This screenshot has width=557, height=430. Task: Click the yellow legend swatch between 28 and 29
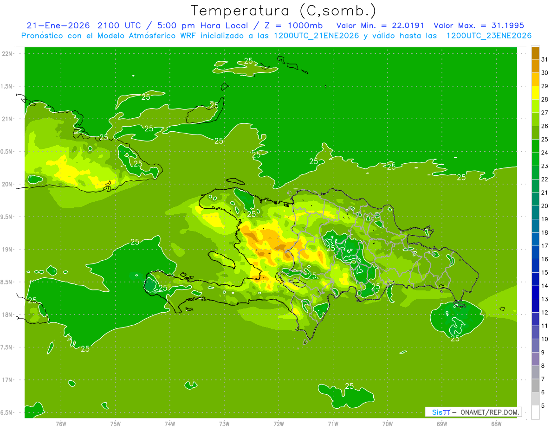click(x=535, y=93)
